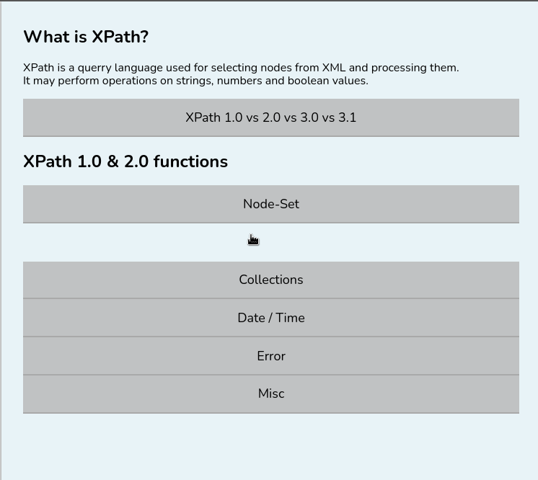Open the Node-Set functions section

[270, 204]
